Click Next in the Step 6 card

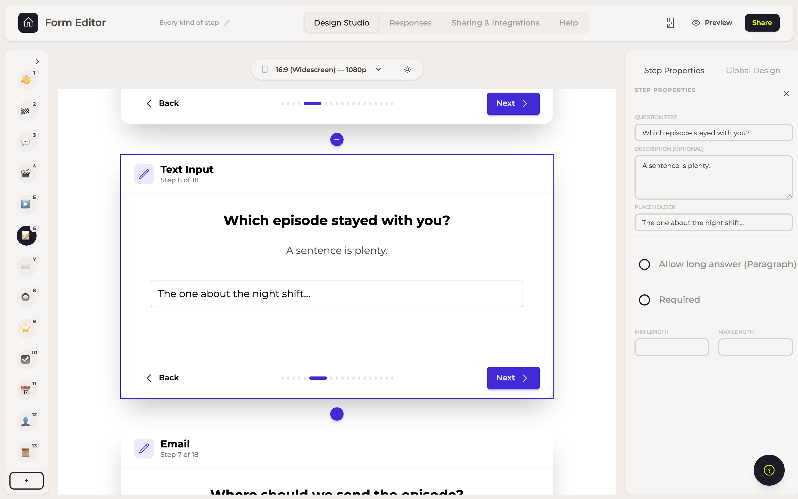513,378
